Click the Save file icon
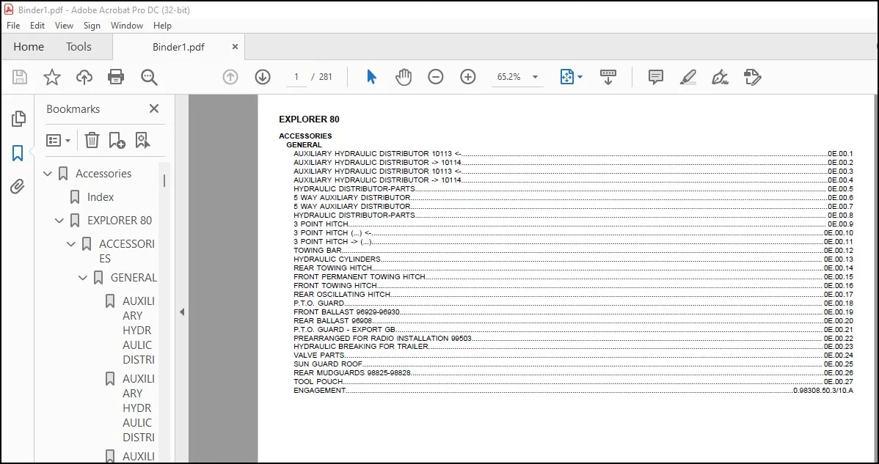 coord(20,77)
